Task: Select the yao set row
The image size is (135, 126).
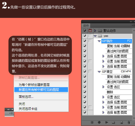Action: [x=113, y=36]
